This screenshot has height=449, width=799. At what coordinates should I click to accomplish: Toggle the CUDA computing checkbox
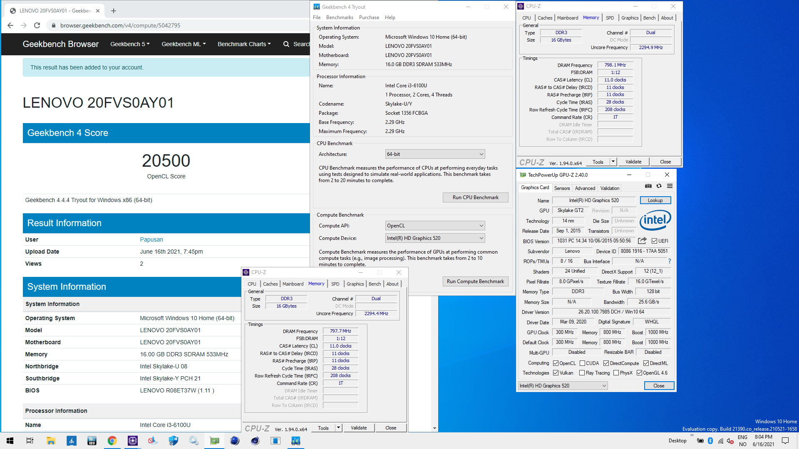tap(583, 363)
